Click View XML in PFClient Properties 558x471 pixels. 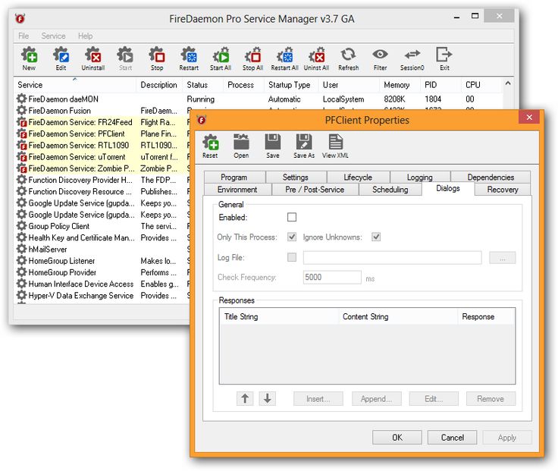[x=334, y=144]
